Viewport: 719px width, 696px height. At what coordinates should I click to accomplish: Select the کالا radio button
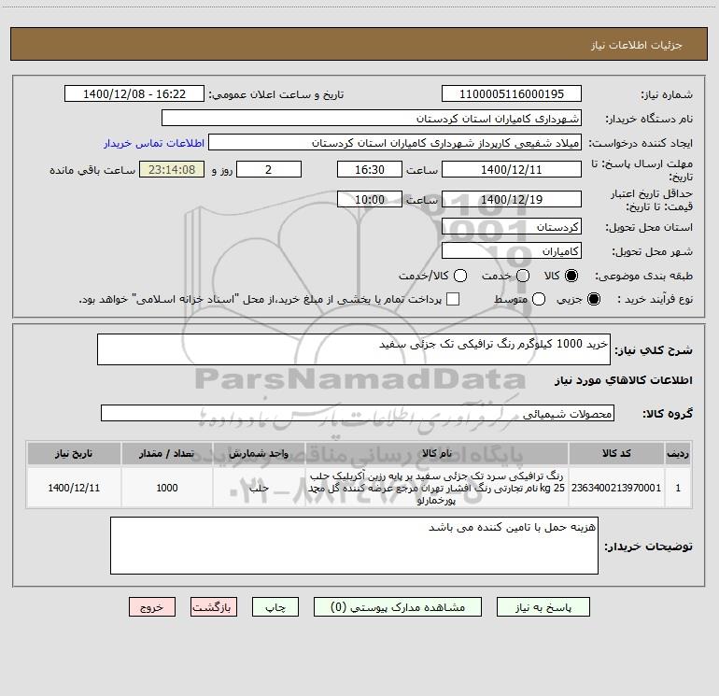point(571,276)
